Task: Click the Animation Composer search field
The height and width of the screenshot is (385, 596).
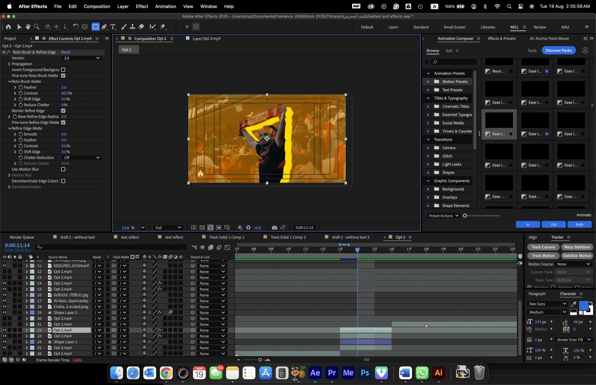Action: click(x=454, y=62)
